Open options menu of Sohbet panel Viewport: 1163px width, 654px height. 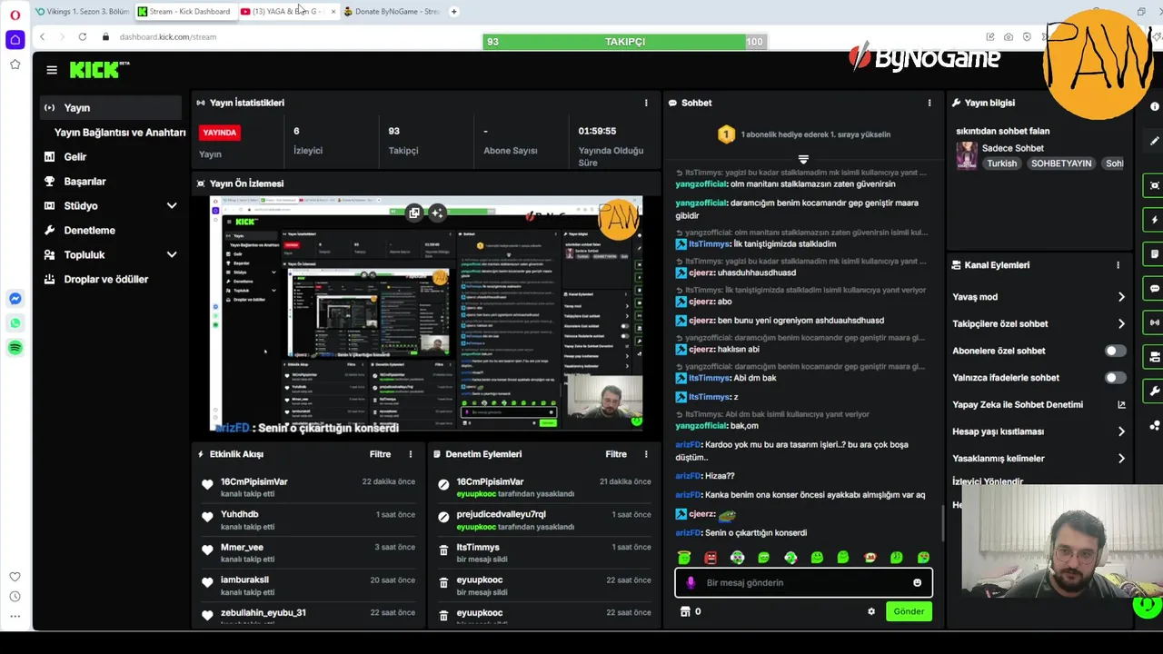929,103
